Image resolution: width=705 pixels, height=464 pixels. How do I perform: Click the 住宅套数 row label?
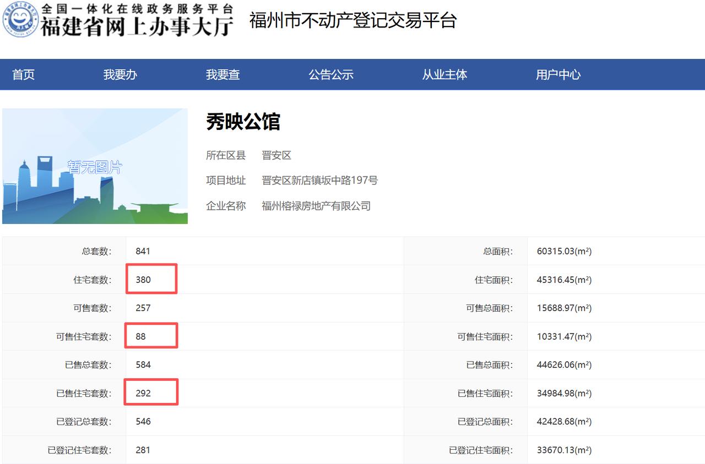click(x=92, y=280)
